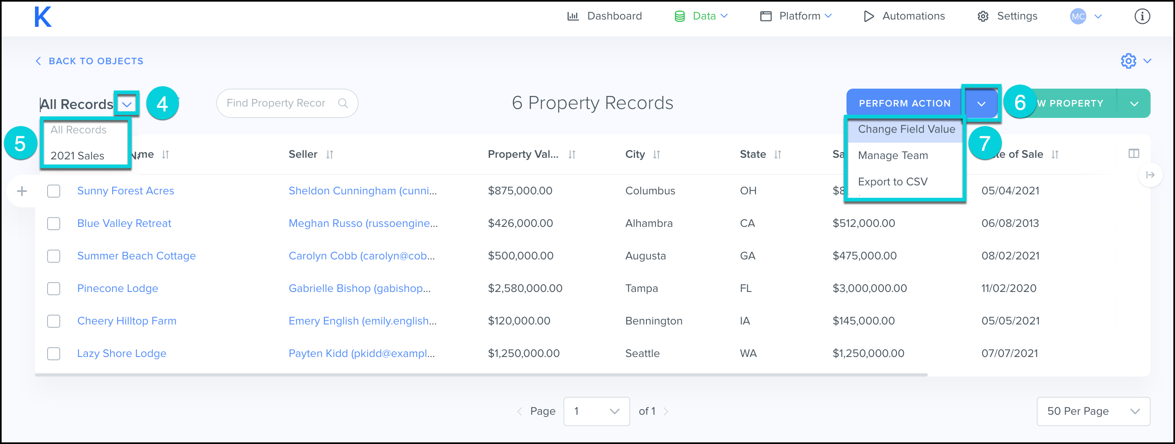Open the 50 Per Page dropdown

[x=1093, y=411]
